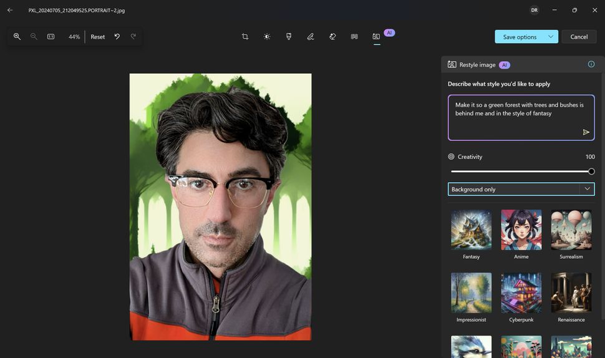Viewport: 605px width, 358px height.
Task: Click the Cancel button
Action: click(579, 37)
